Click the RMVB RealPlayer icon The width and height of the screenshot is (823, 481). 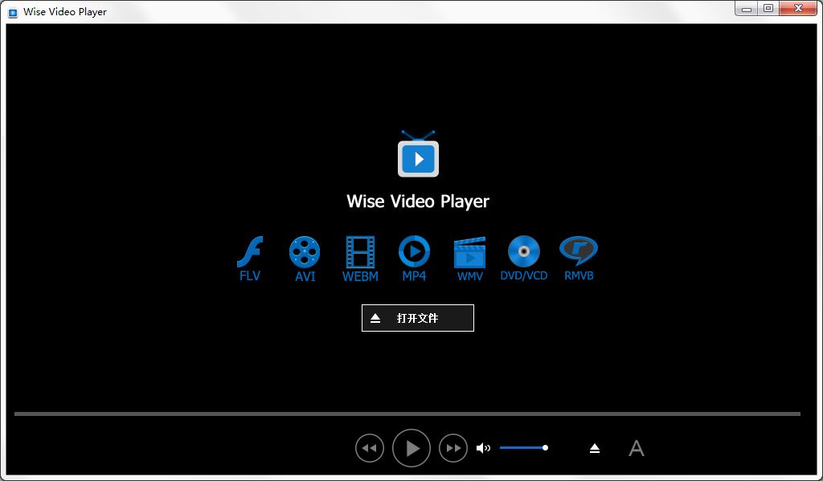pos(579,251)
